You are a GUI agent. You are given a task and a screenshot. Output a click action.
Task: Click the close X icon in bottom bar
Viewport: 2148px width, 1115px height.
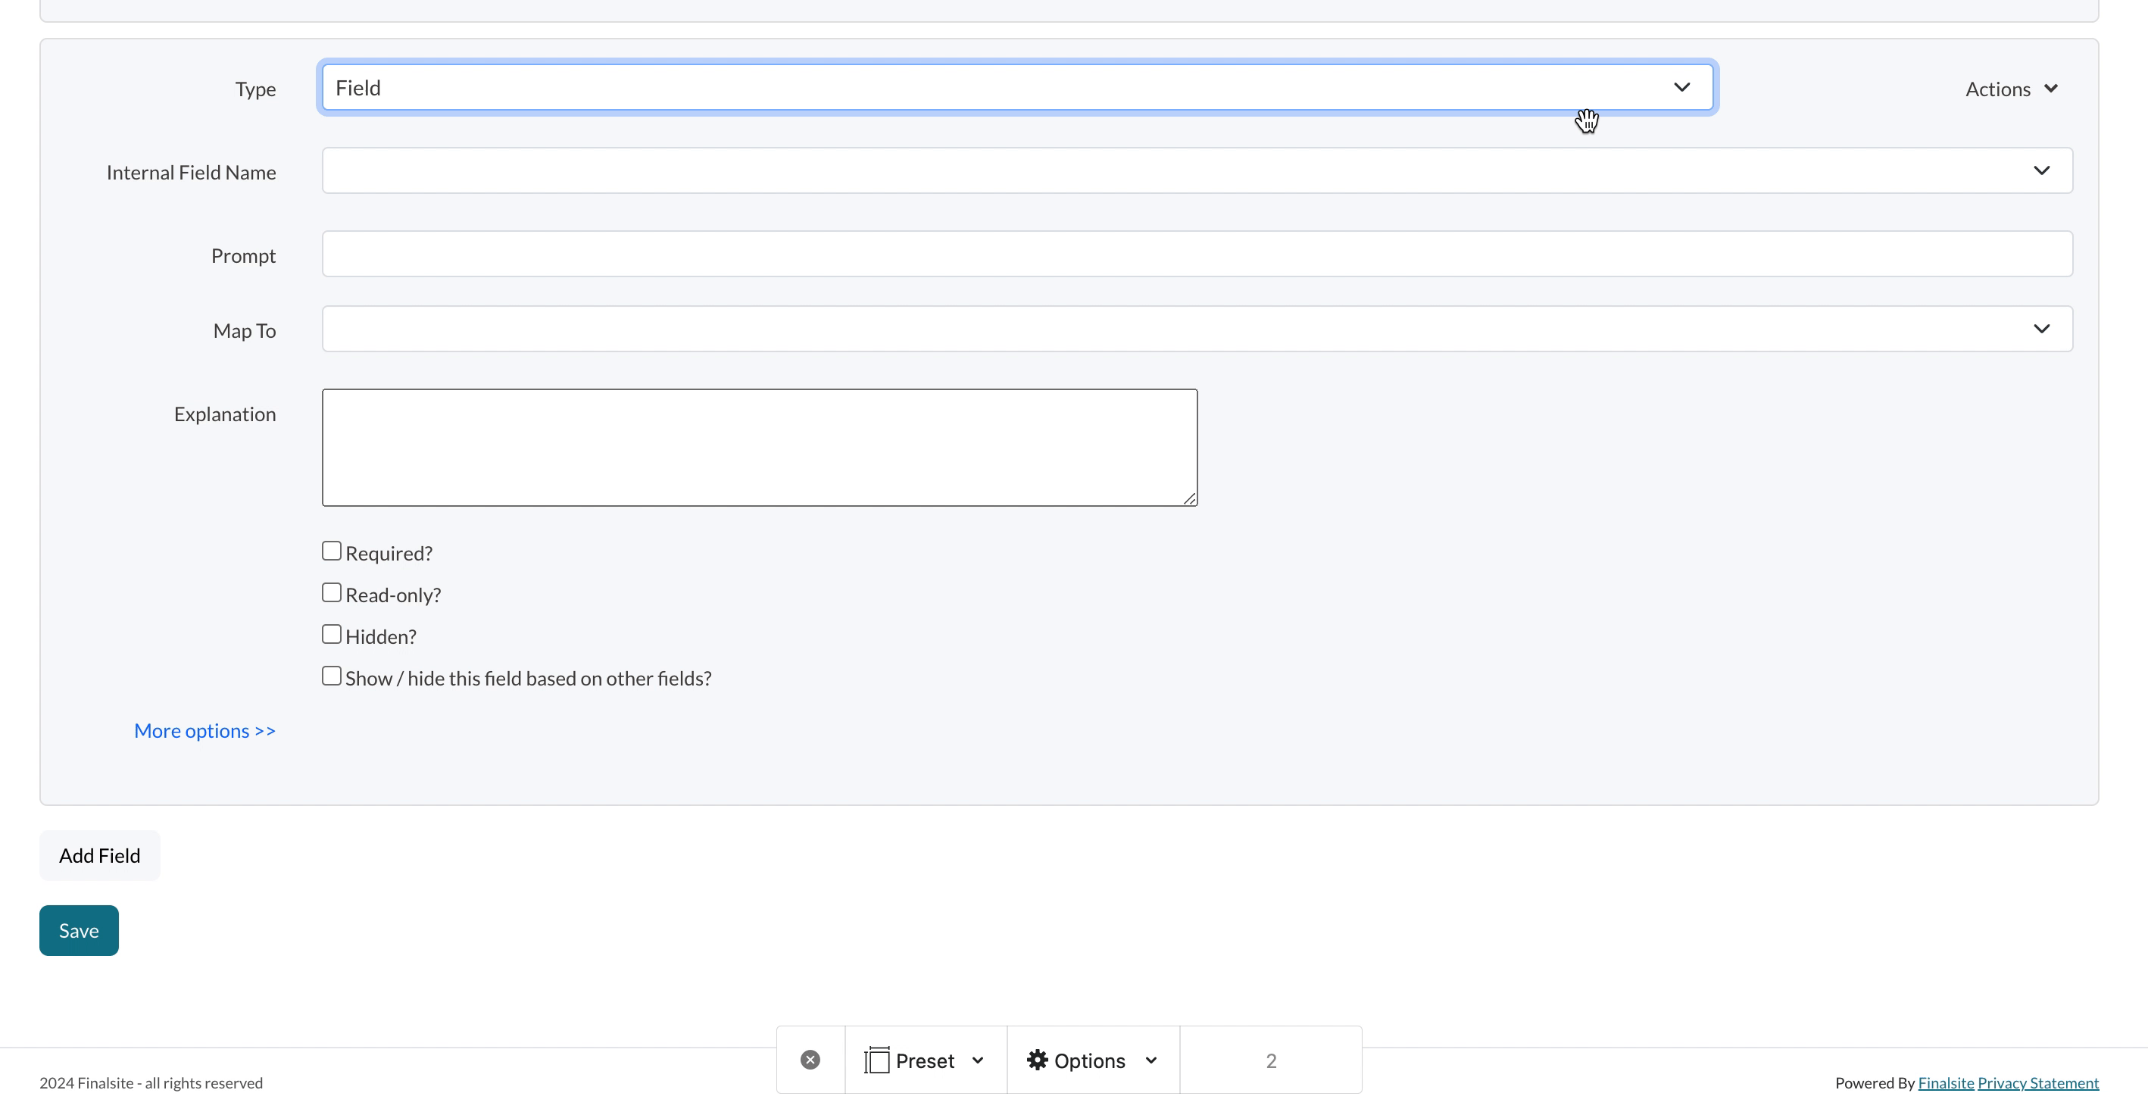click(810, 1060)
